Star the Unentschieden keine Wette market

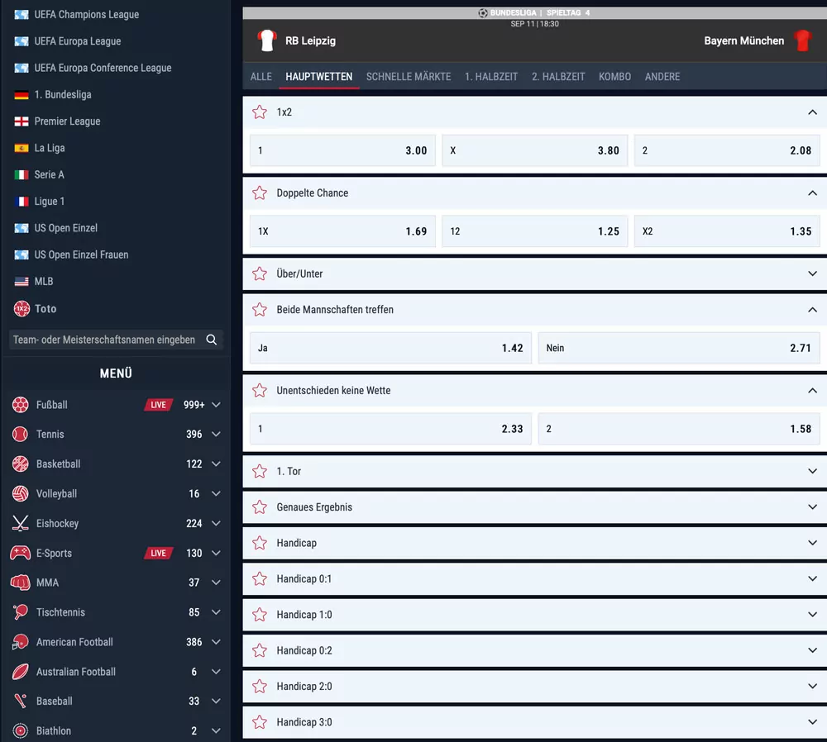point(260,391)
